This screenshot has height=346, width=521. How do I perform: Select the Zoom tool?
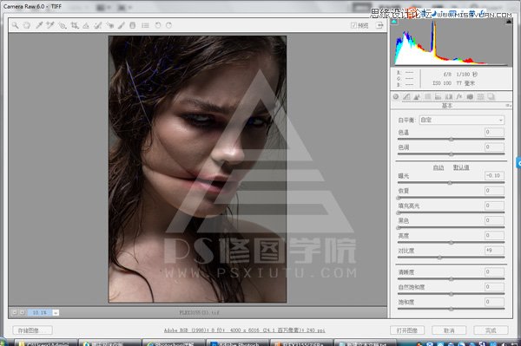click(x=15, y=25)
